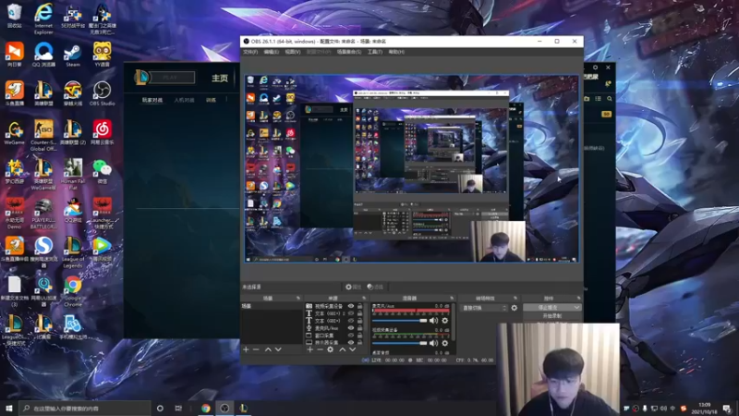Click the PLAY button in League client

(172, 78)
